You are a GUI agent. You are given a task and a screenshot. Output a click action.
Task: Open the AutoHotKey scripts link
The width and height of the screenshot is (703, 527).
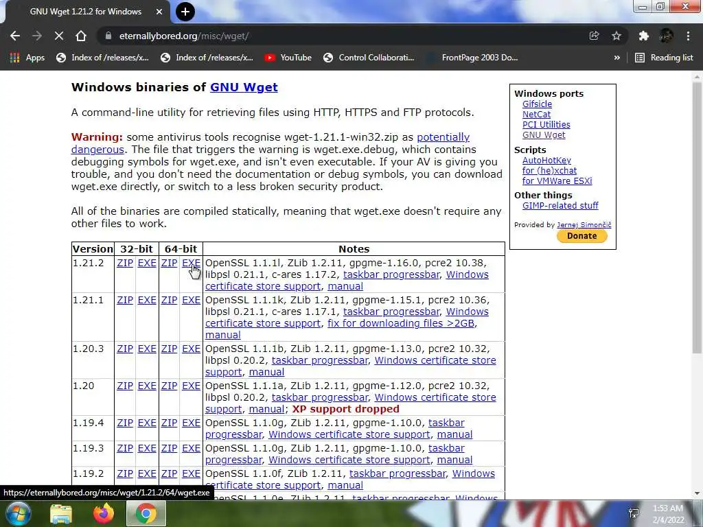click(546, 160)
